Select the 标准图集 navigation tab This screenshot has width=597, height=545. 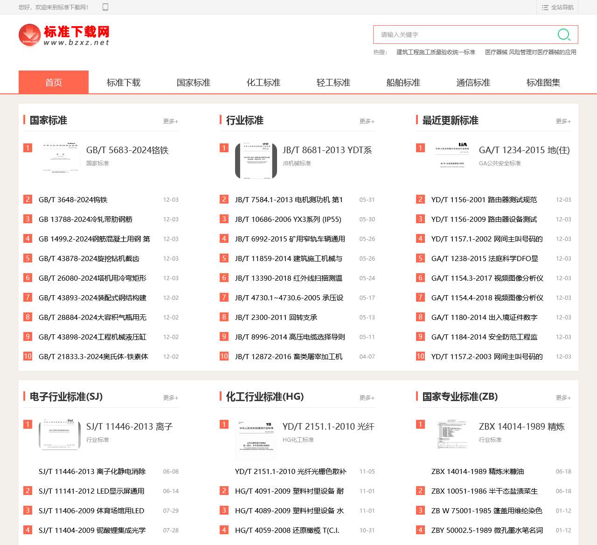543,83
